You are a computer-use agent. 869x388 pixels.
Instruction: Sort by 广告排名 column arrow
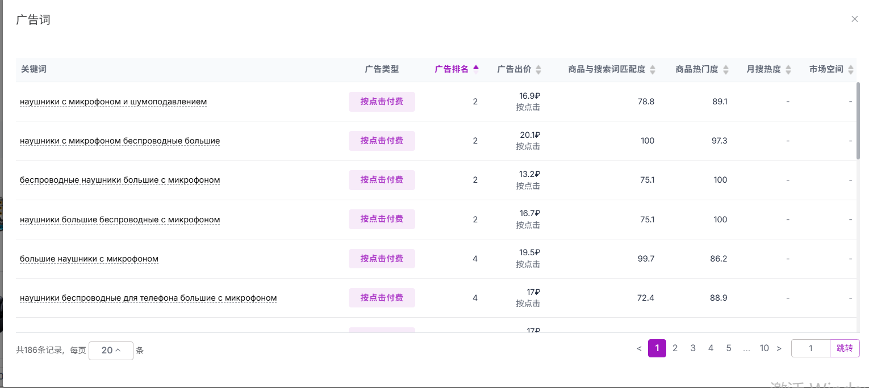point(476,69)
